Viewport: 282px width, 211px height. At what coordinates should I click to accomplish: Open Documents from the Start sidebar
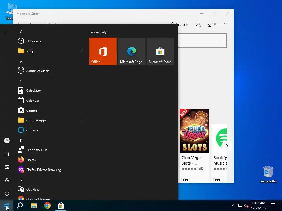click(x=7, y=154)
